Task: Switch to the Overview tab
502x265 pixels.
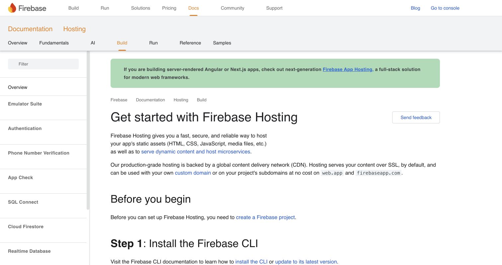Action: click(x=18, y=43)
